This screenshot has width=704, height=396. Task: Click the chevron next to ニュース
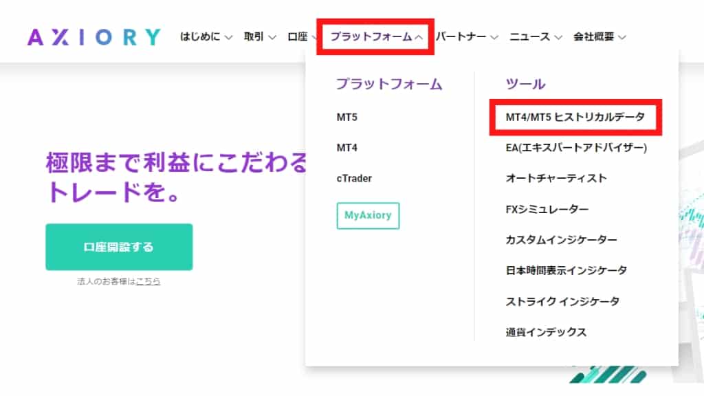(558, 37)
